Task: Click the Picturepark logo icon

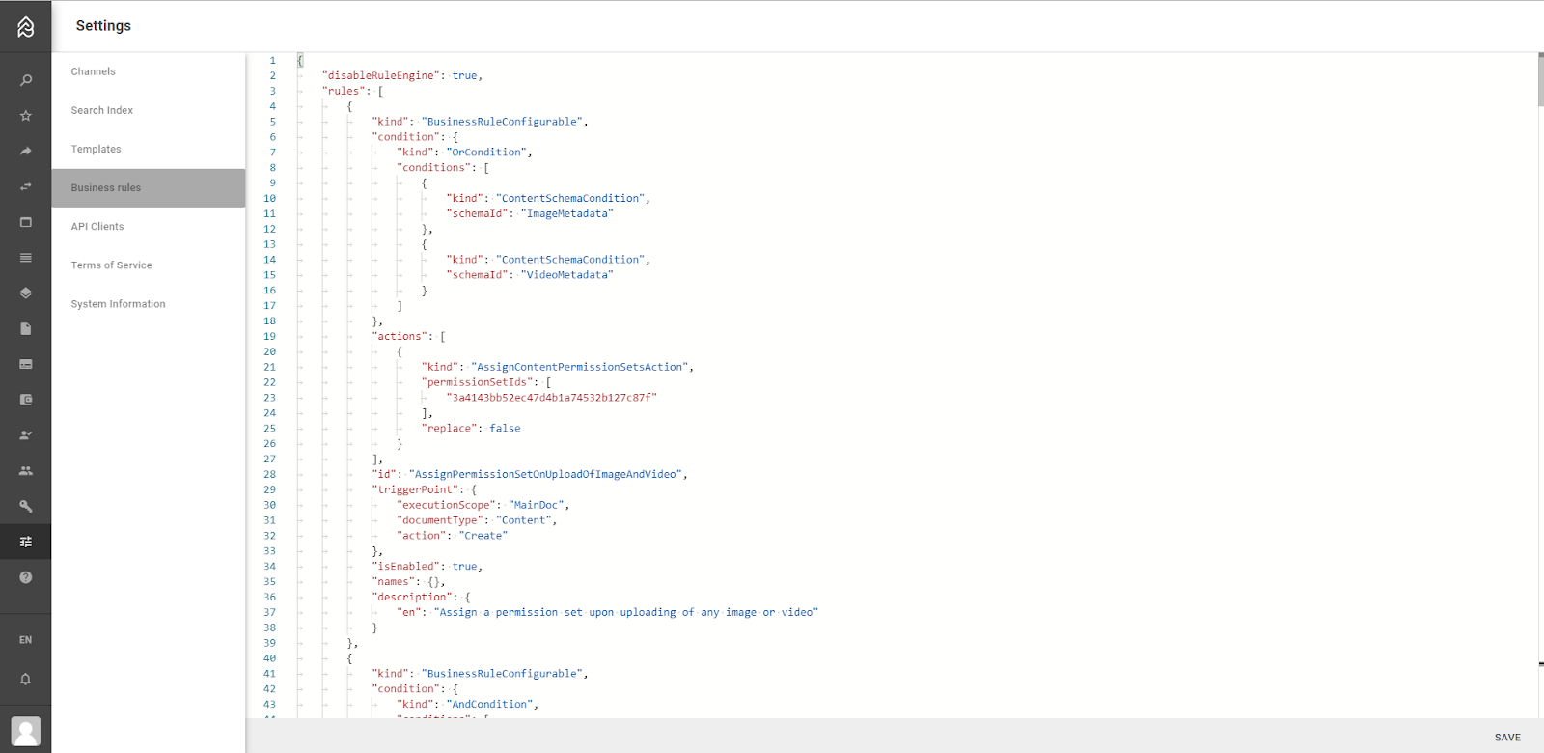Action: pos(25,26)
